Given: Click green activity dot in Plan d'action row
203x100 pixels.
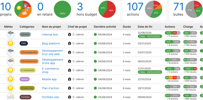Looking at the screenshot, I should coord(95,88).
